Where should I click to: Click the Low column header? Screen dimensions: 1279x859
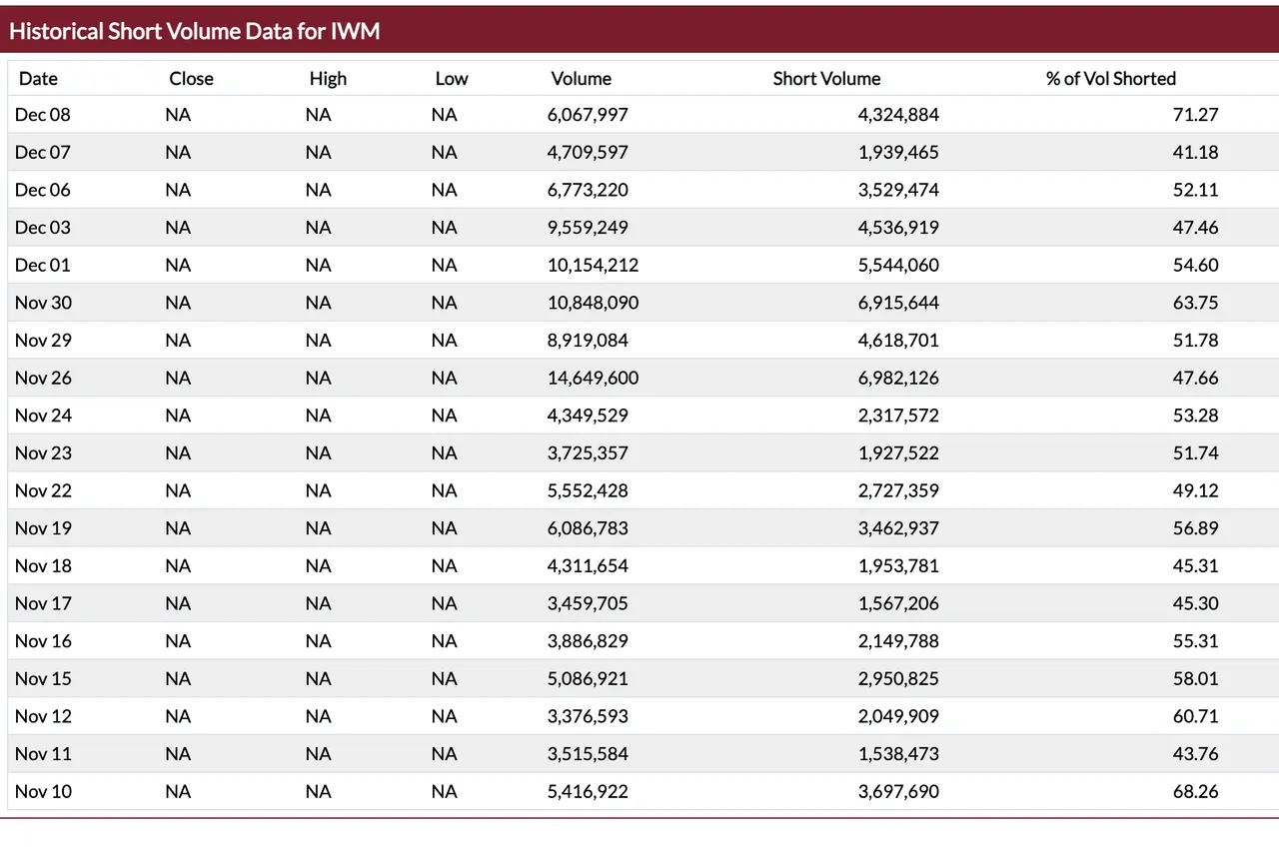[x=452, y=79]
